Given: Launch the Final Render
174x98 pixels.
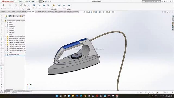Looking at the screenshot, I should coord(44,7).
